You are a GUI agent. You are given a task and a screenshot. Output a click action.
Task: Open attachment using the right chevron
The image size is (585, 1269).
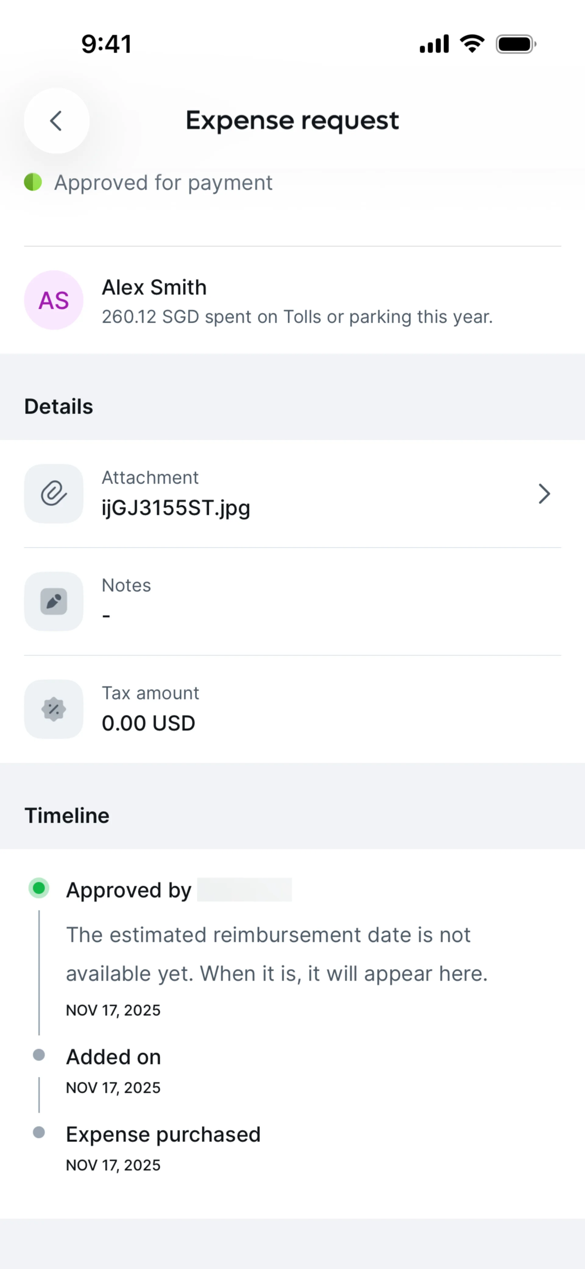(544, 494)
